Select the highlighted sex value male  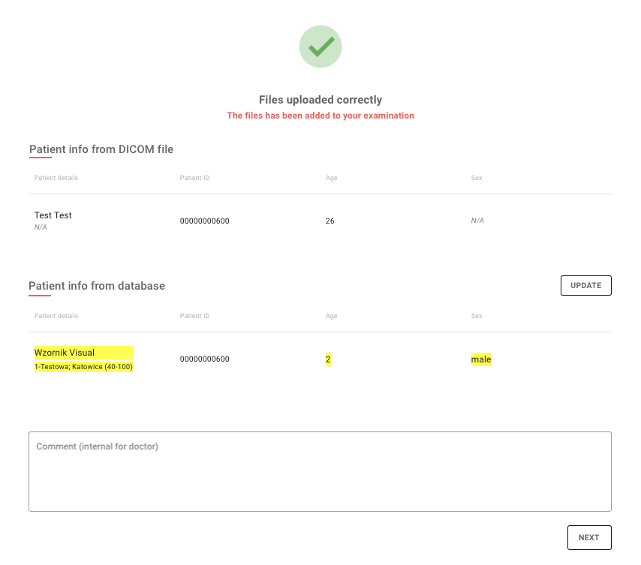[481, 359]
